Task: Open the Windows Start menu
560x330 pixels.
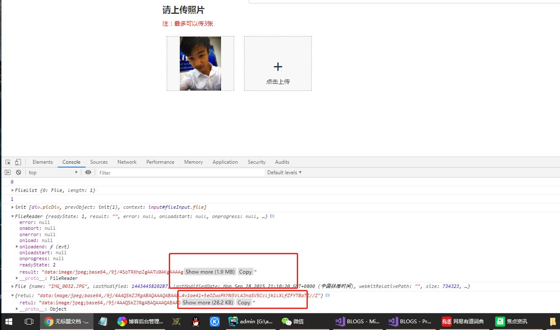Action: pyautogui.click(x=8, y=322)
